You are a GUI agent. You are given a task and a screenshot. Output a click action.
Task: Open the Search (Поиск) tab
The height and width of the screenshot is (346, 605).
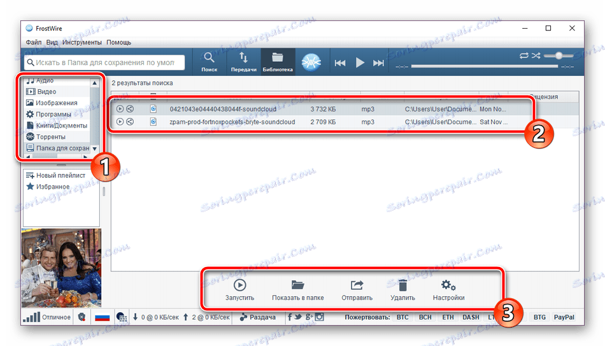209,62
